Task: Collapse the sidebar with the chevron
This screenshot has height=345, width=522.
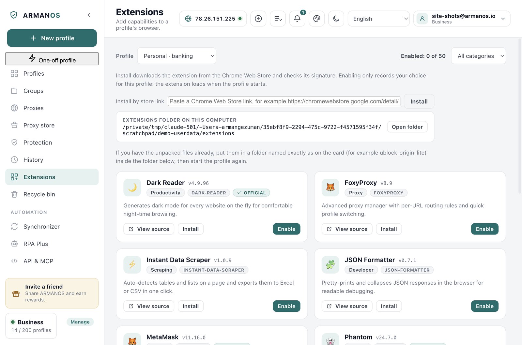Action: pos(89,15)
